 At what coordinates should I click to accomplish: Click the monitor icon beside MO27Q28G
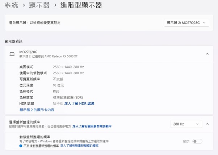tap(12, 54)
